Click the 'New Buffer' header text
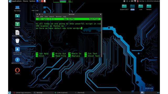Screen dimensions: 168x94 pos(69,19)
